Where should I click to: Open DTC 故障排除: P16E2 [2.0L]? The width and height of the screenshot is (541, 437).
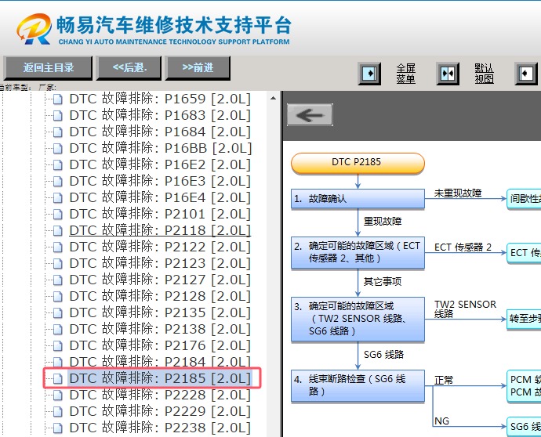tap(160, 164)
